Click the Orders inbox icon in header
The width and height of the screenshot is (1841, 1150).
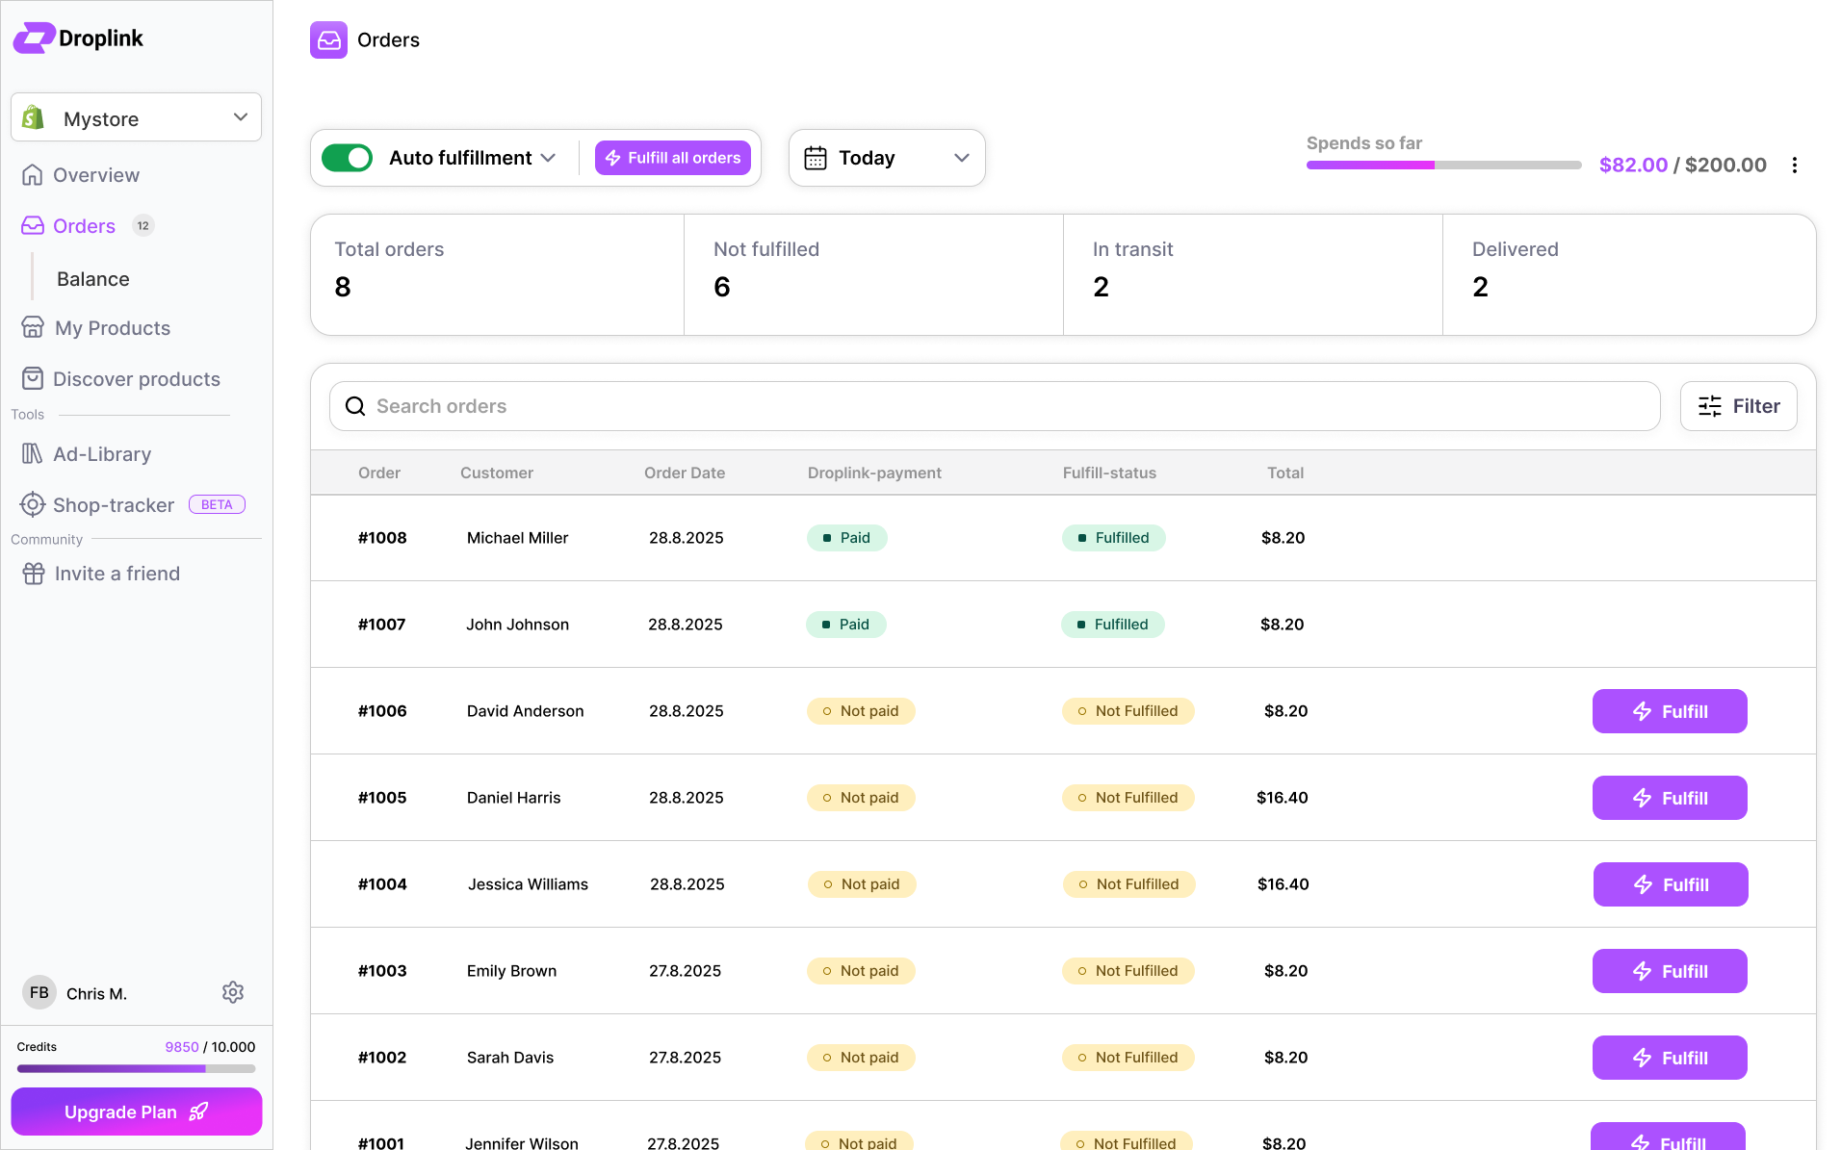point(328,40)
